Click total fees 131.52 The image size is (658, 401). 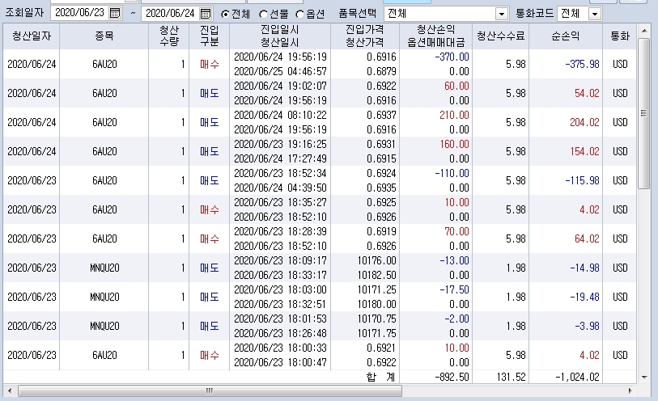pos(511,377)
